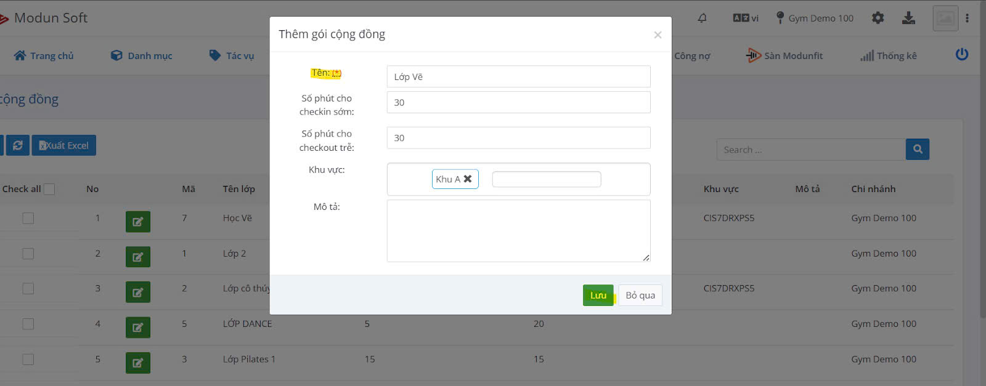
Task: Tick the checkbox for row 1
Action: tap(28, 218)
